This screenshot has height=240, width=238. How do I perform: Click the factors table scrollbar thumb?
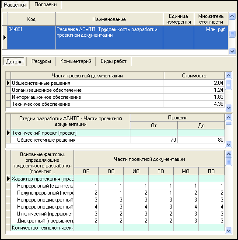click(228, 162)
